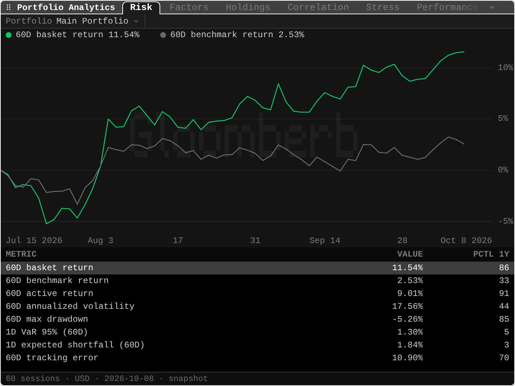Toggle the gray benchmark return legend dot

163,35
